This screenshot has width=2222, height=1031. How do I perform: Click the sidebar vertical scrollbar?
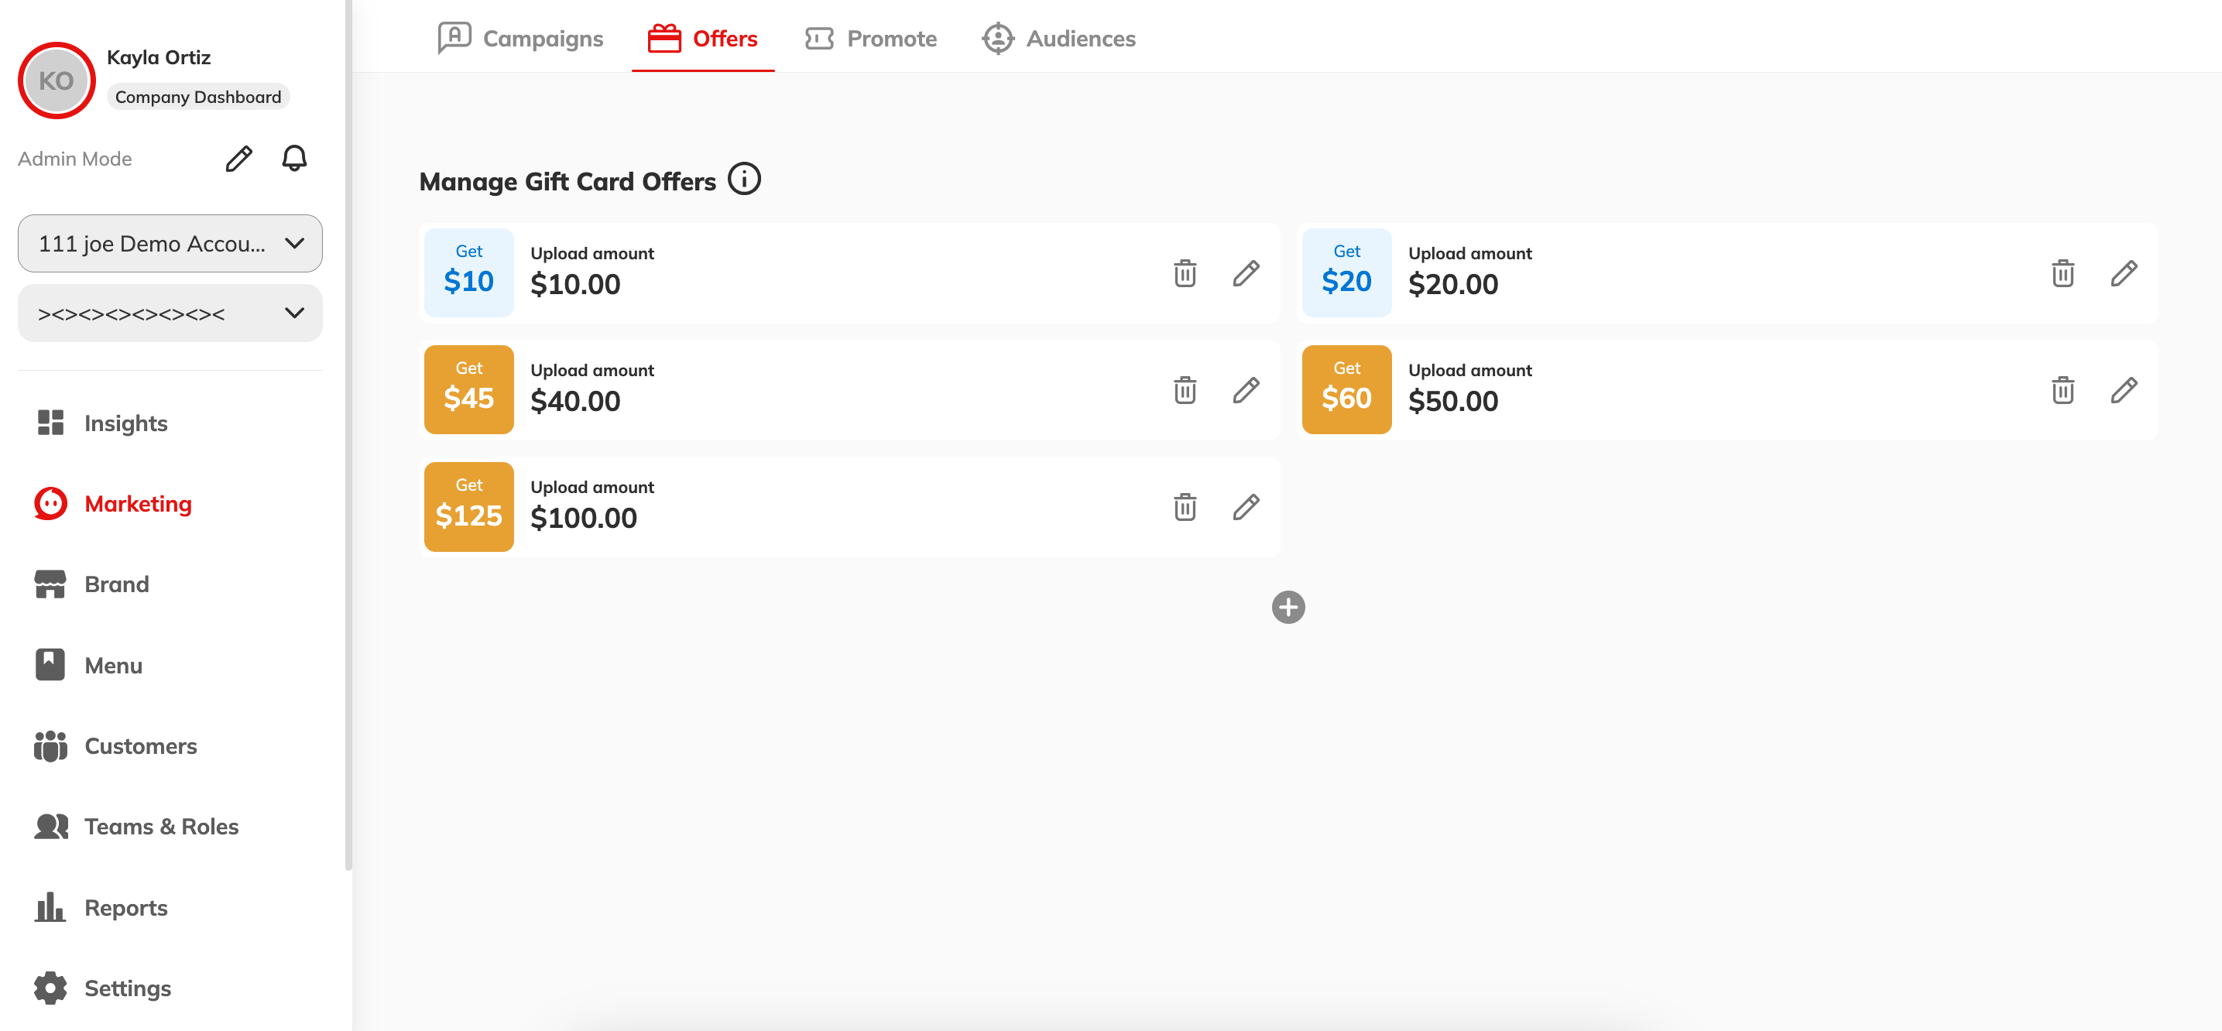tap(348, 435)
